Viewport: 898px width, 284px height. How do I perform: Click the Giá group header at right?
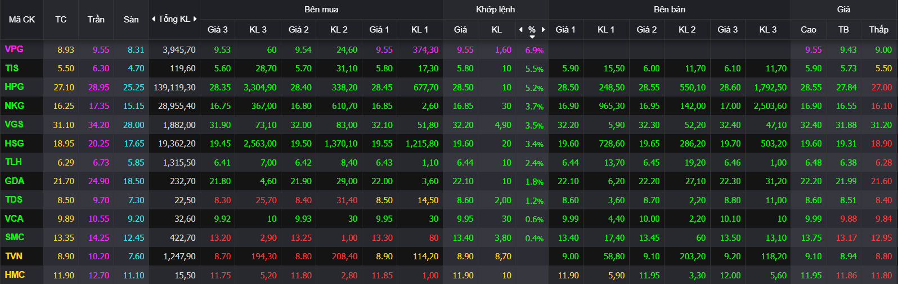point(843,10)
